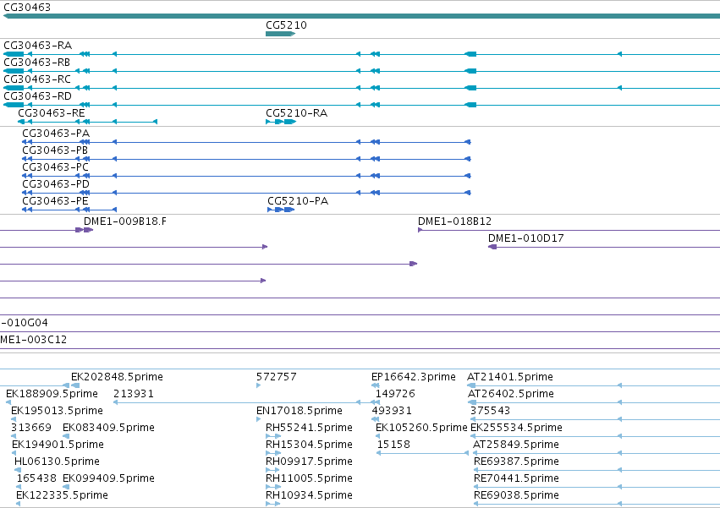This screenshot has width=720, height=508.
Task: Select the RH11005.5prime EST label
Action: 309,478
